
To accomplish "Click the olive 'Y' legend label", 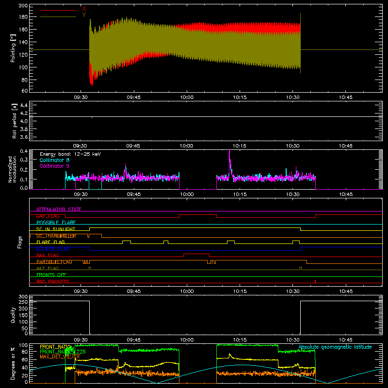I will click(x=84, y=15).
